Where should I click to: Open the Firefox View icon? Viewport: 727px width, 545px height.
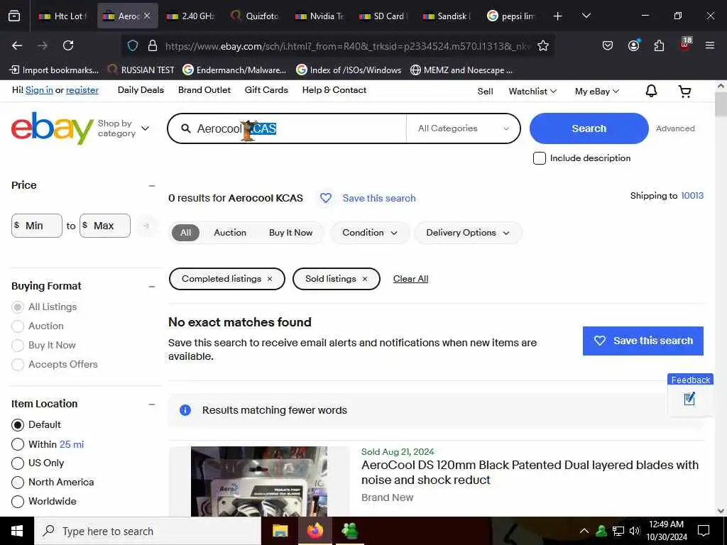pos(14,16)
